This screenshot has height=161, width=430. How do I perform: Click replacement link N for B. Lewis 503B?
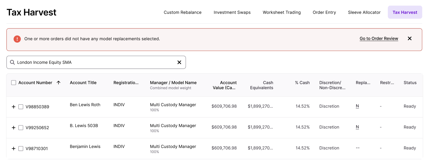[x=357, y=127]
